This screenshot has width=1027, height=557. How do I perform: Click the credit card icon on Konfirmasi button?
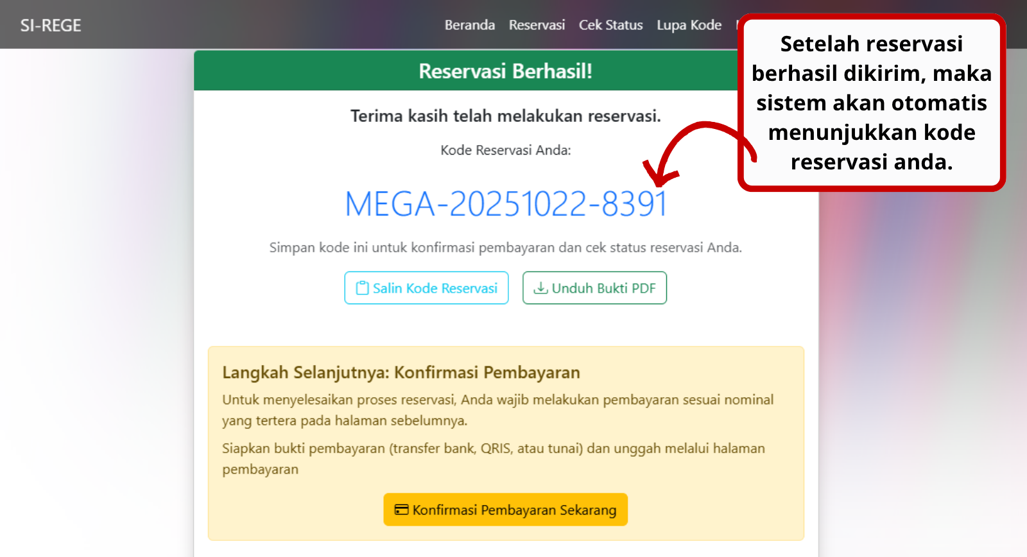401,510
